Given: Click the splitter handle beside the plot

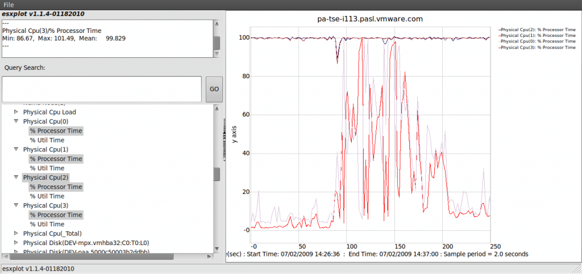Looking at the screenshot, I should click(224, 141).
